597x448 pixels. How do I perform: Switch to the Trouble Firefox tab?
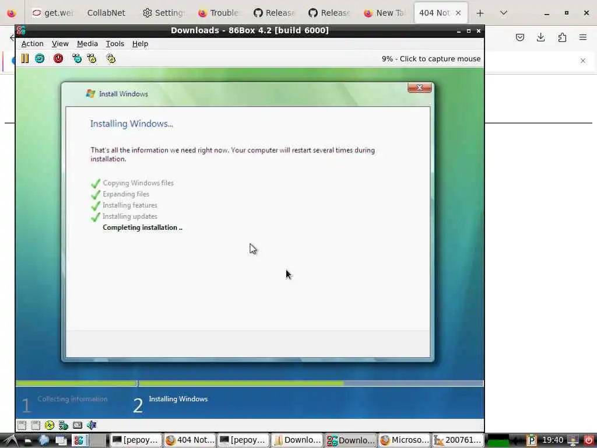tap(219, 13)
